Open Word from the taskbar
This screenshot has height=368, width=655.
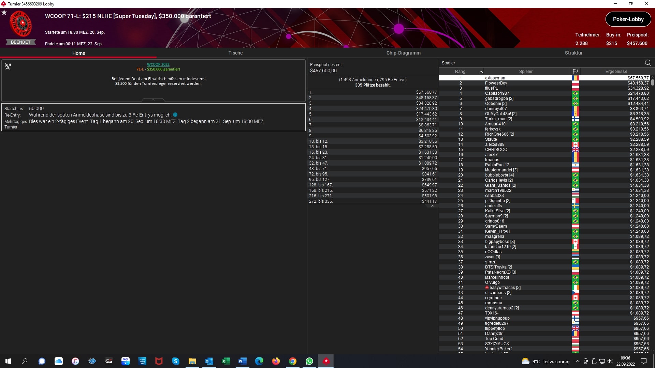tap(243, 361)
